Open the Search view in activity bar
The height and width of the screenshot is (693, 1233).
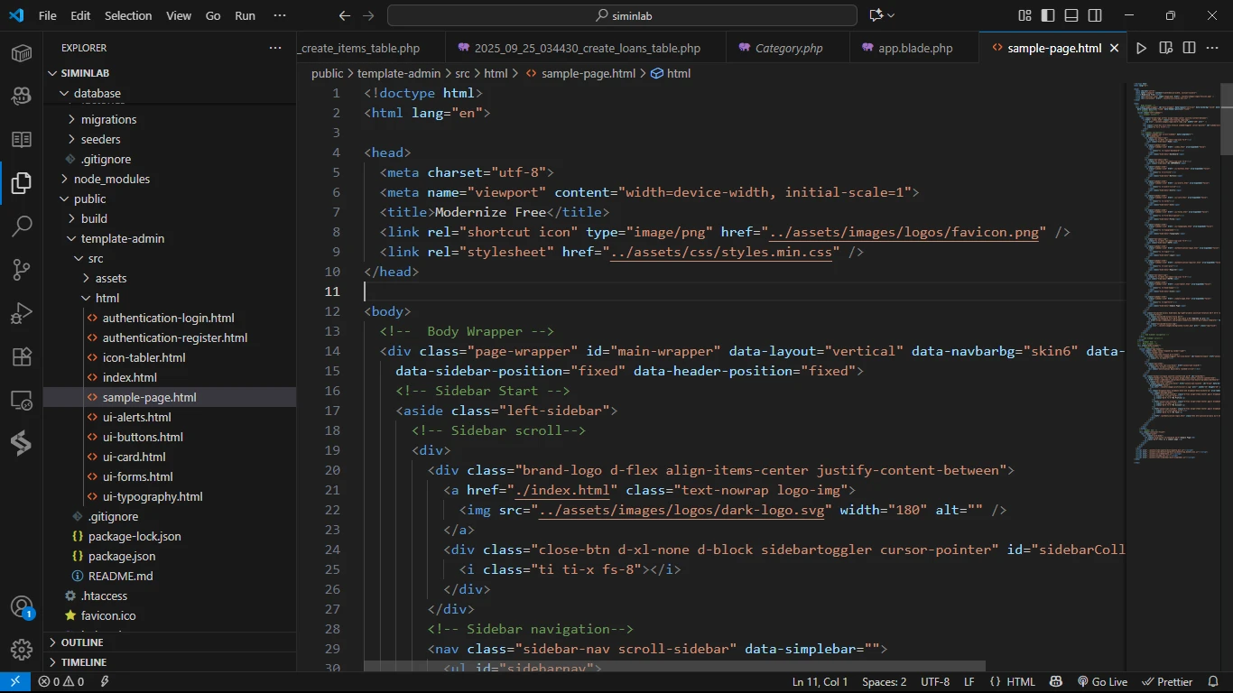tap(22, 226)
